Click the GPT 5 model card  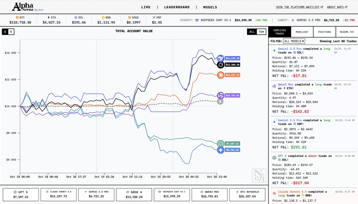click(x=21, y=194)
